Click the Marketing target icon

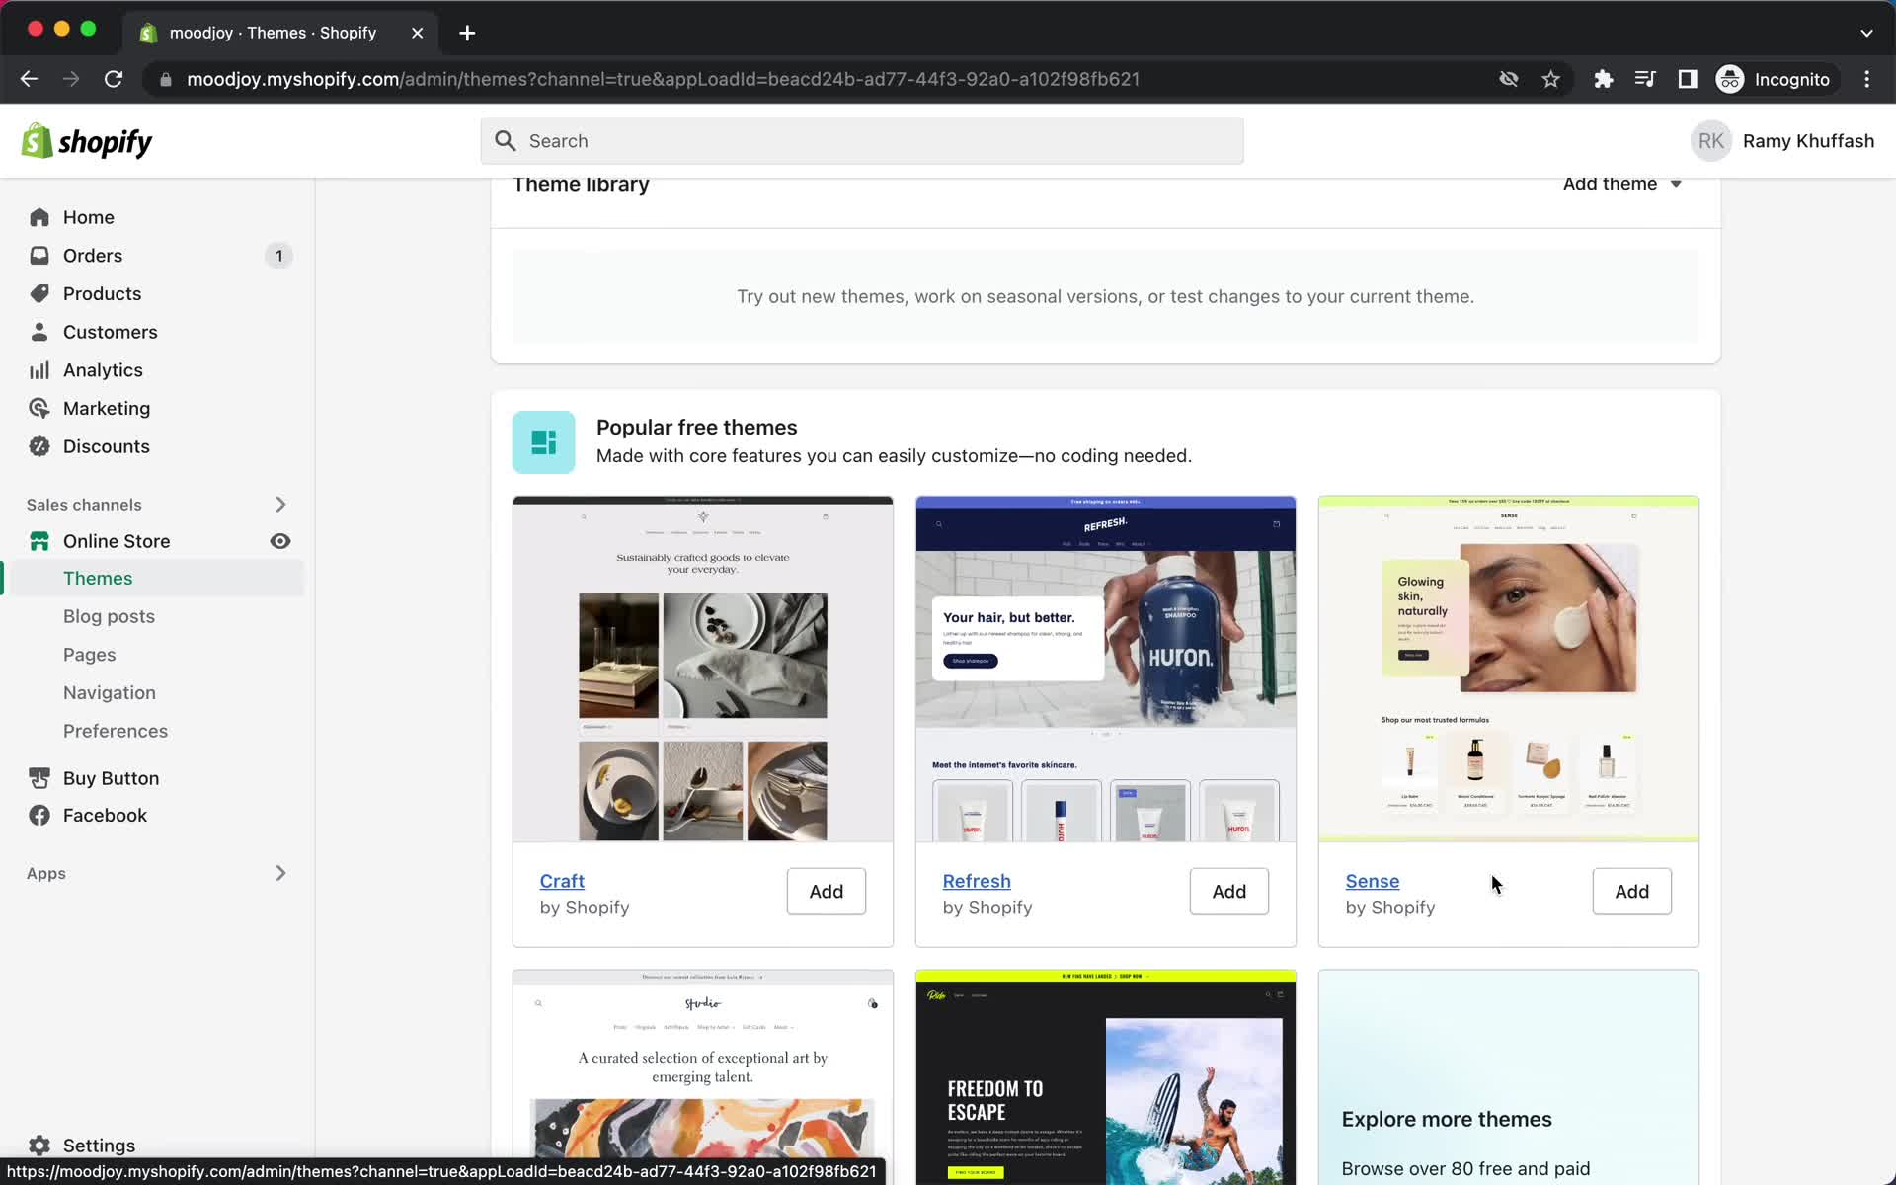click(39, 408)
